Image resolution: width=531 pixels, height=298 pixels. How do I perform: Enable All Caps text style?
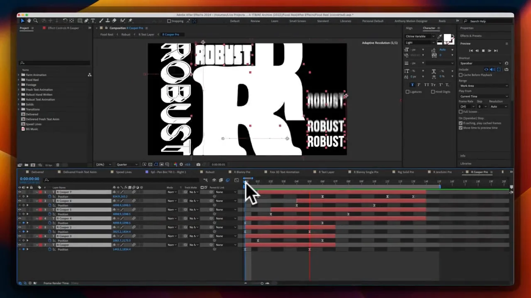[x=426, y=85]
